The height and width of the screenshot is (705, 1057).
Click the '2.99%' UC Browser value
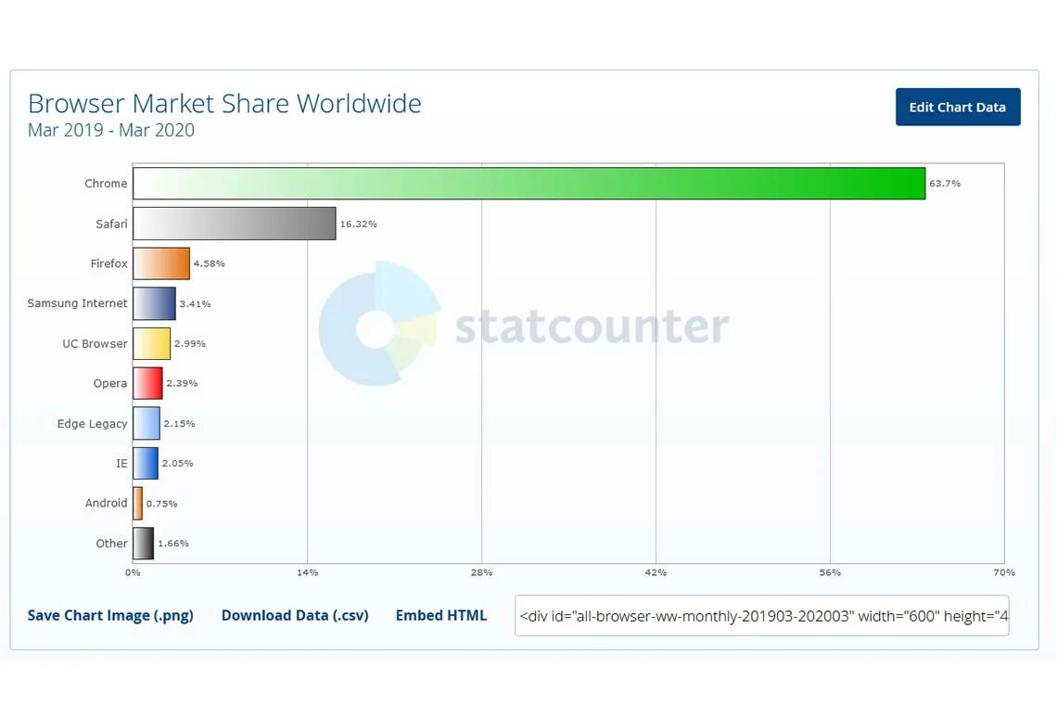190,343
